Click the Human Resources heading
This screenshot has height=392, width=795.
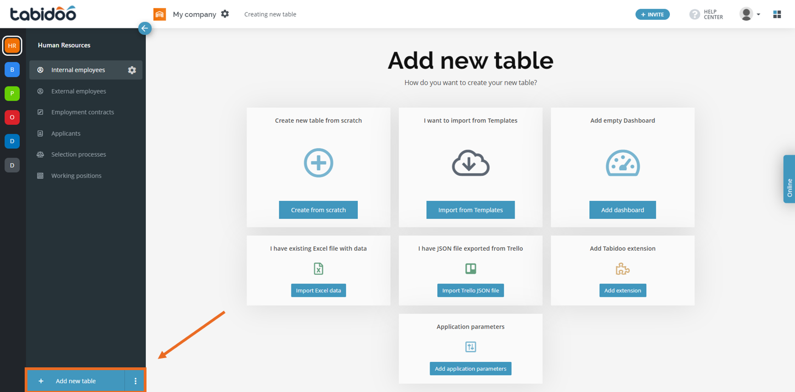click(64, 45)
